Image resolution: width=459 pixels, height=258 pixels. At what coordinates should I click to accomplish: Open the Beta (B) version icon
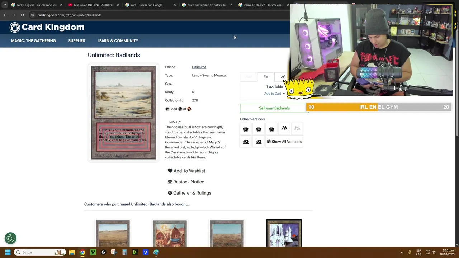pos(259,129)
